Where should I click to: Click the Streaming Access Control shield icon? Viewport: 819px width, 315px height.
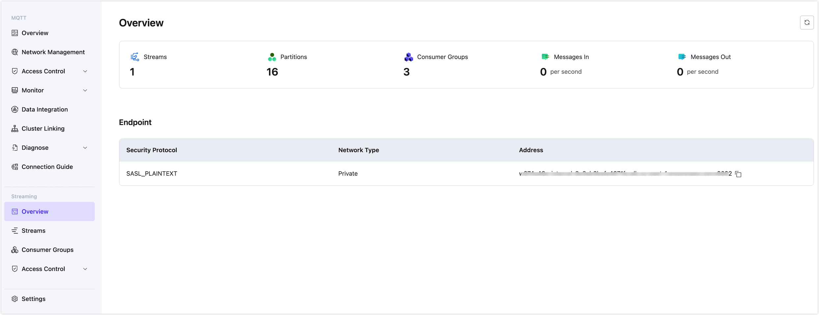pos(15,269)
